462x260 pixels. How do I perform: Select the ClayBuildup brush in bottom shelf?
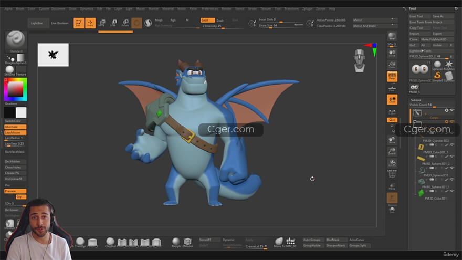110,242
